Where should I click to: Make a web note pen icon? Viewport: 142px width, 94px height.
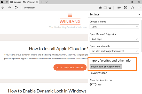(126, 8)
